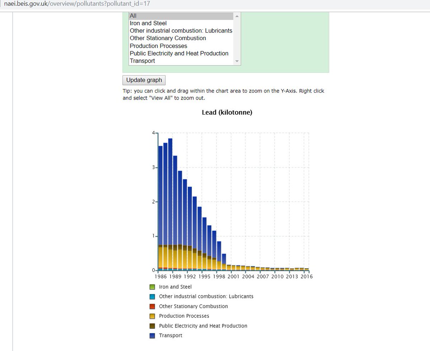Screen dimensions: 430x351
Task: Click the Public Electricity brown legend swatch
Action: click(152, 326)
